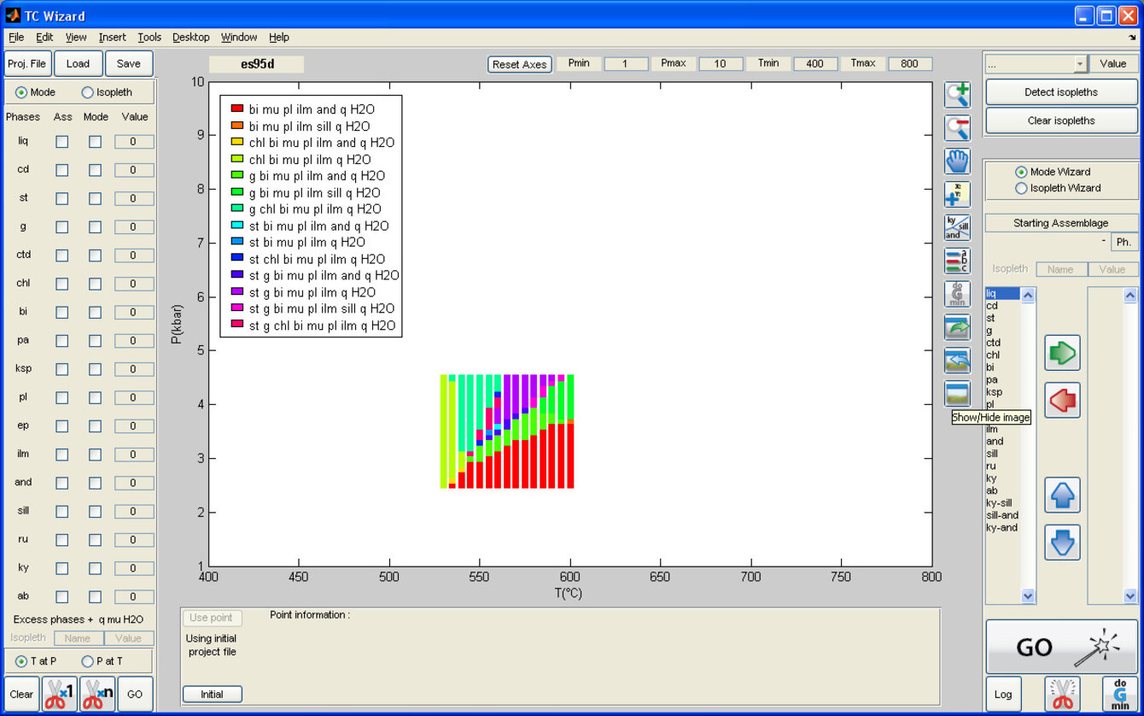1144x716 pixels.
Task: Open the dropdown next to Value button
Action: point(1080,64)
